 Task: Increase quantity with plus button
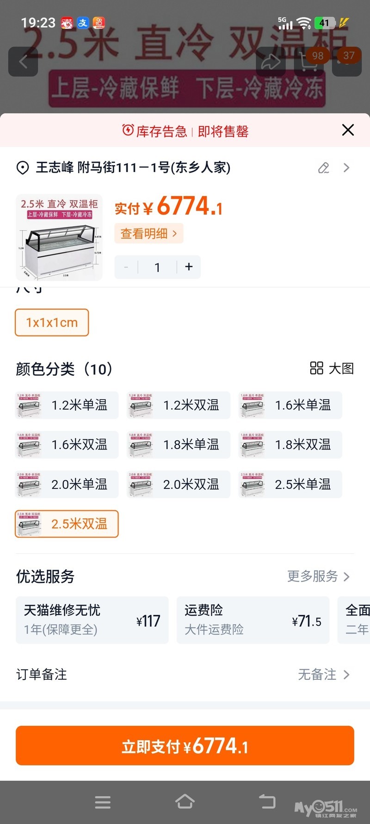coord(189,267)
